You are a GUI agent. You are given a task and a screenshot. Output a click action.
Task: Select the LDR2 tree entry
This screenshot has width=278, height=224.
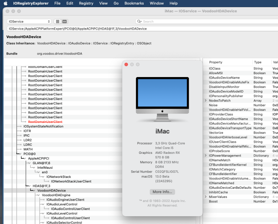click(28, 140)
